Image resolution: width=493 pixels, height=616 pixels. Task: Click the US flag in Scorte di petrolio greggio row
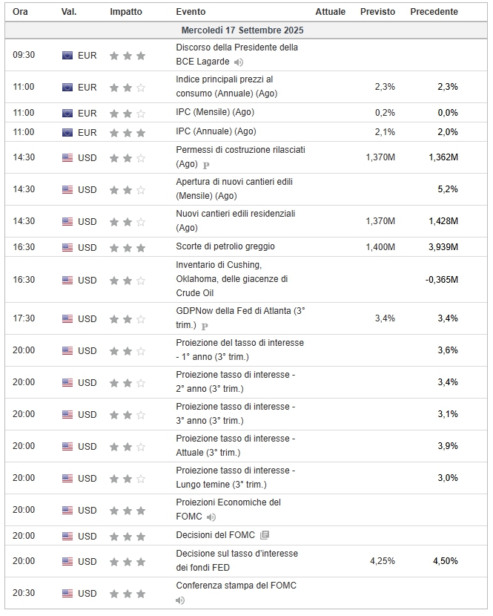pyautogui.click(x=67, y=247)
